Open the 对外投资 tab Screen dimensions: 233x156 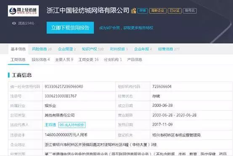tap(119, 49)
